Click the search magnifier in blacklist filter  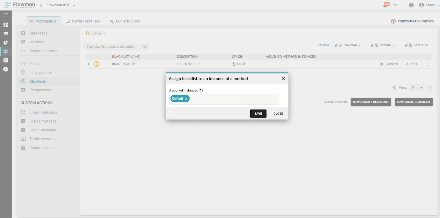[x=145, y=47]
